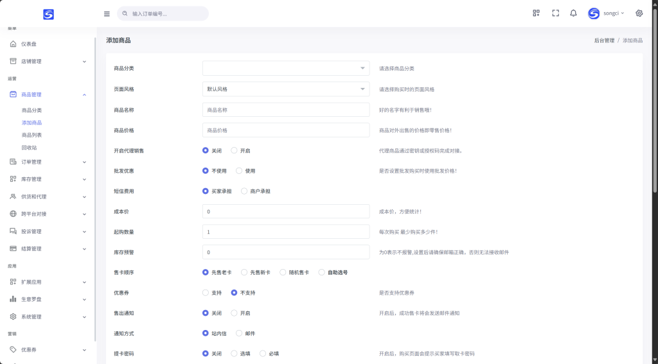Open 商品列表 submenu item

(x=31, y=135)
